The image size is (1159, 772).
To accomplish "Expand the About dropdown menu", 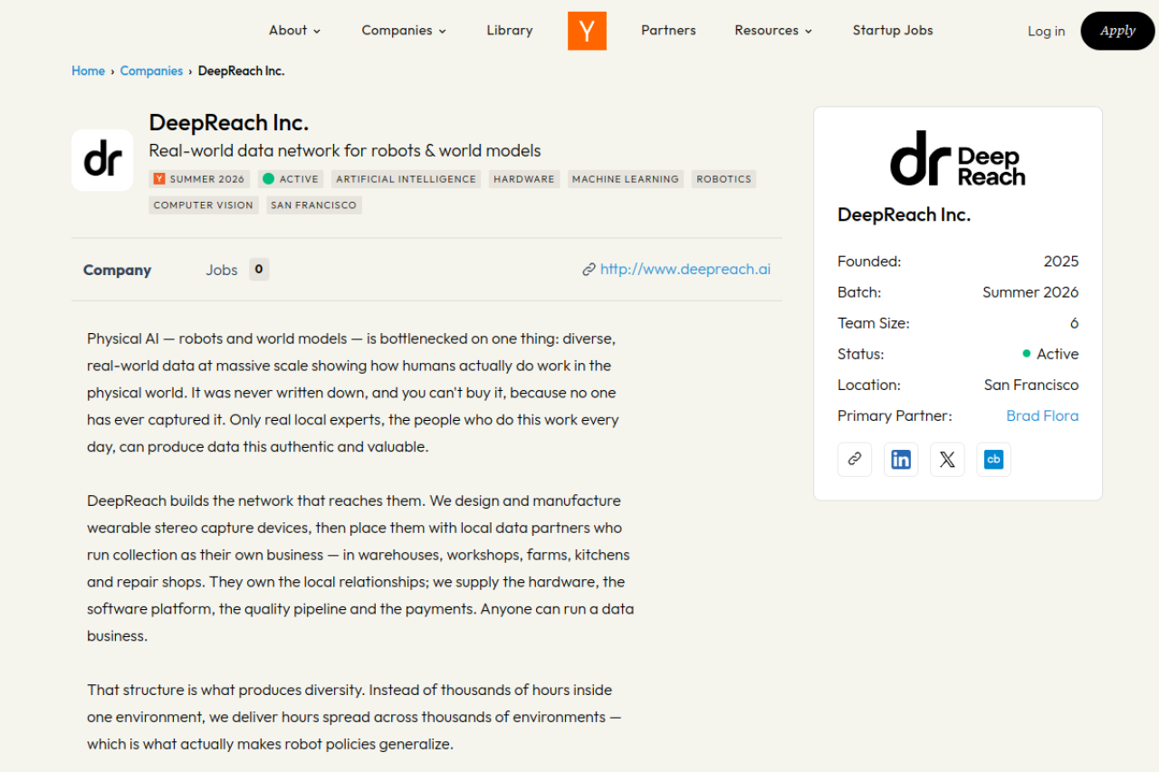I will pos(295,31).
